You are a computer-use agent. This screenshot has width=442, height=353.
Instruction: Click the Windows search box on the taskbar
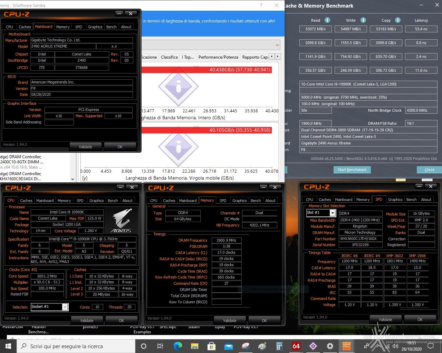pos(76,346)
